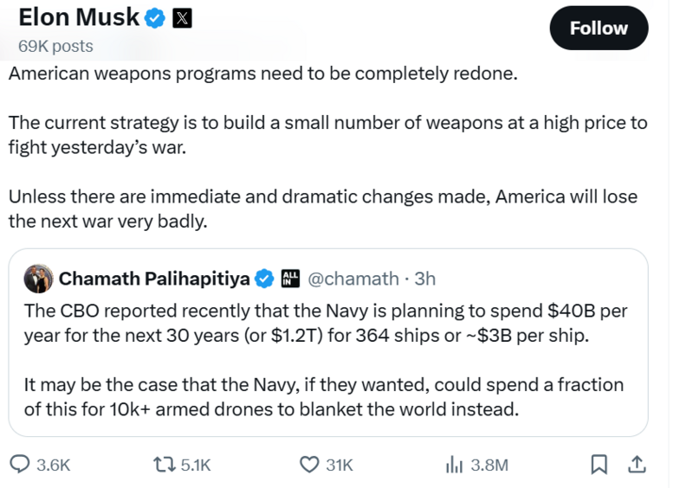Open the 3h timestamp on the quoted tweet

425,279
